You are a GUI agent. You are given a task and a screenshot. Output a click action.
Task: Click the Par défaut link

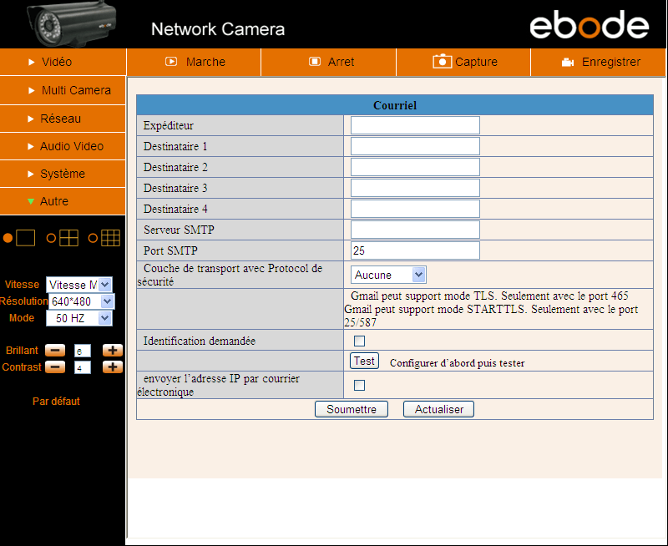pyautogui.click(x=56, y=402)
